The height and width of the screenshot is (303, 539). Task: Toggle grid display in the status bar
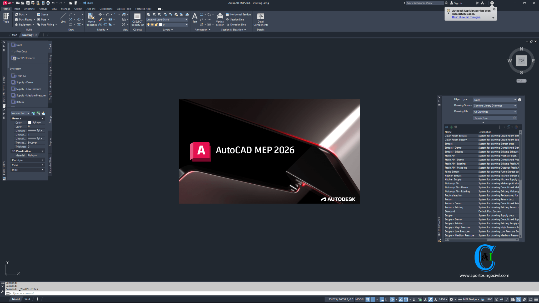coord(368,299)
